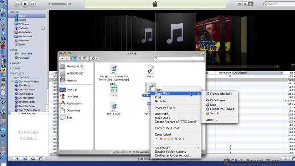The image size is (295, 166).
Task: Open Radio in iTunes sidebar
Action: 22,45
